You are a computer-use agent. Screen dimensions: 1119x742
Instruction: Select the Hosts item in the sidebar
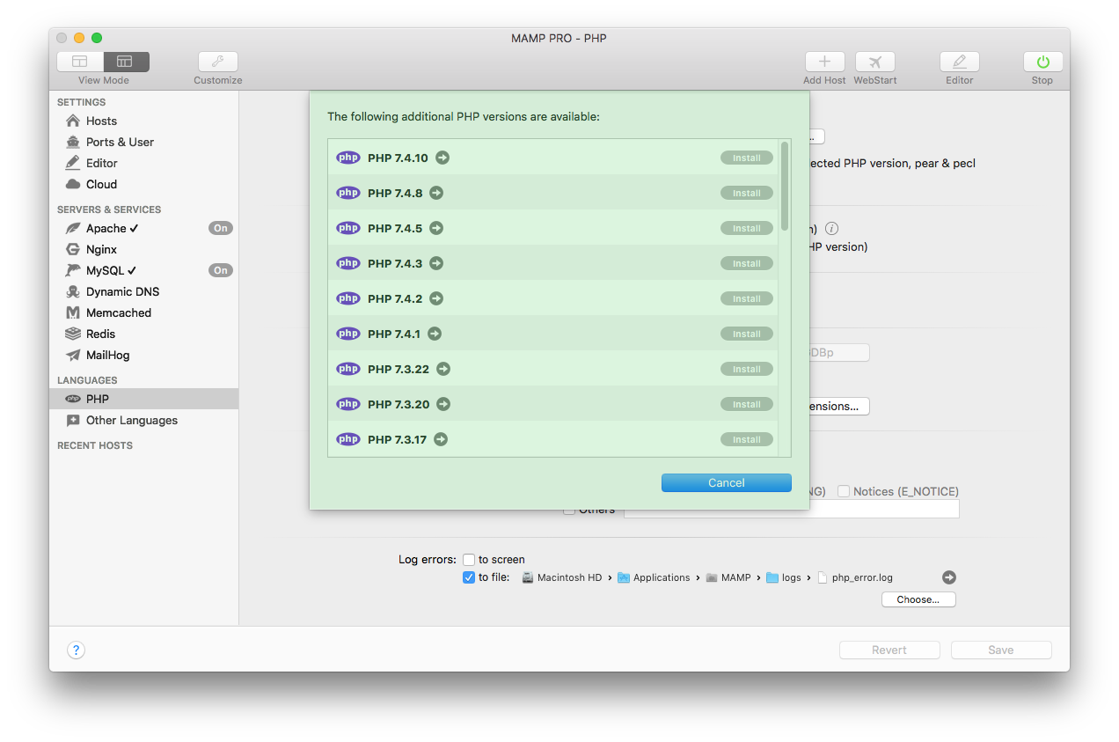(99, 121)
